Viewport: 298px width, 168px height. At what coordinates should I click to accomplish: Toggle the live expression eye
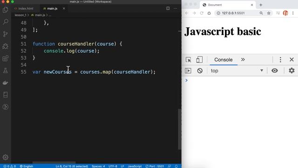pos(274,70)
